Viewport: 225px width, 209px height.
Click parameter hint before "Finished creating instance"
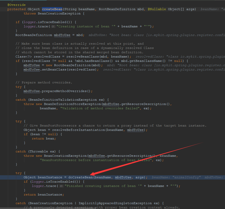[61, 186]
